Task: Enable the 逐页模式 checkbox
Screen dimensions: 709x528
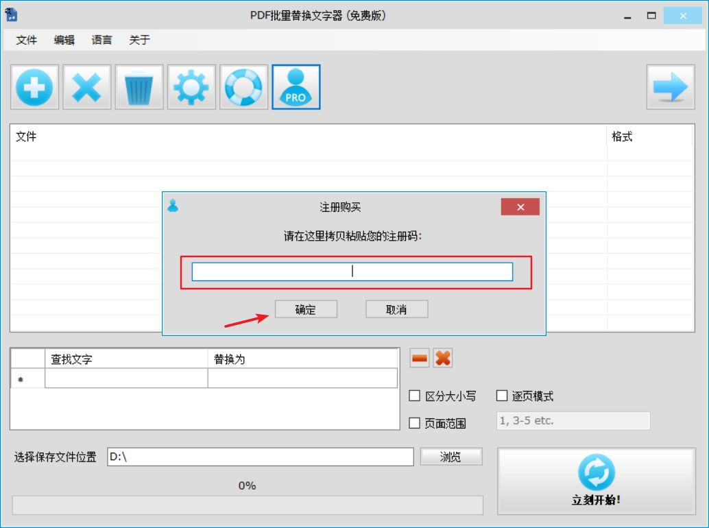Action: click(501, 396)
